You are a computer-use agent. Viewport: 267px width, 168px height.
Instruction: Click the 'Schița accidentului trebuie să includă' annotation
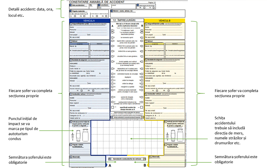coord(230,130)
